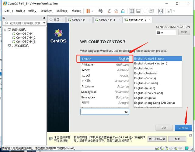Open the Snapshot Manager icon
Viewport: 195px width, 152px height.
click(123, 11)
